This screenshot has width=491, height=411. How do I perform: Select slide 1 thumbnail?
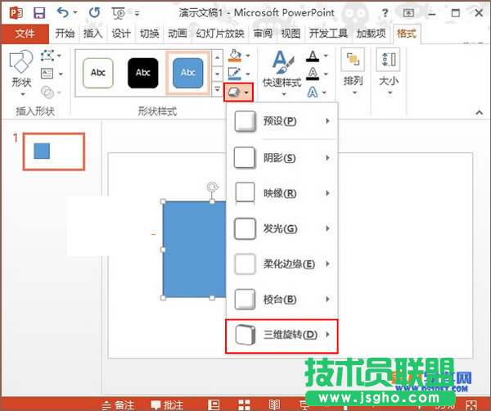[54, 151]
